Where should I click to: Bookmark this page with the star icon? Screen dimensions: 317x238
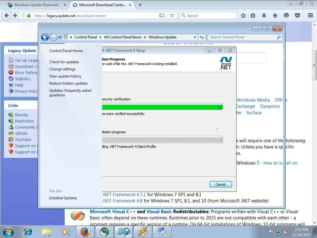click(x=243, y=15)
